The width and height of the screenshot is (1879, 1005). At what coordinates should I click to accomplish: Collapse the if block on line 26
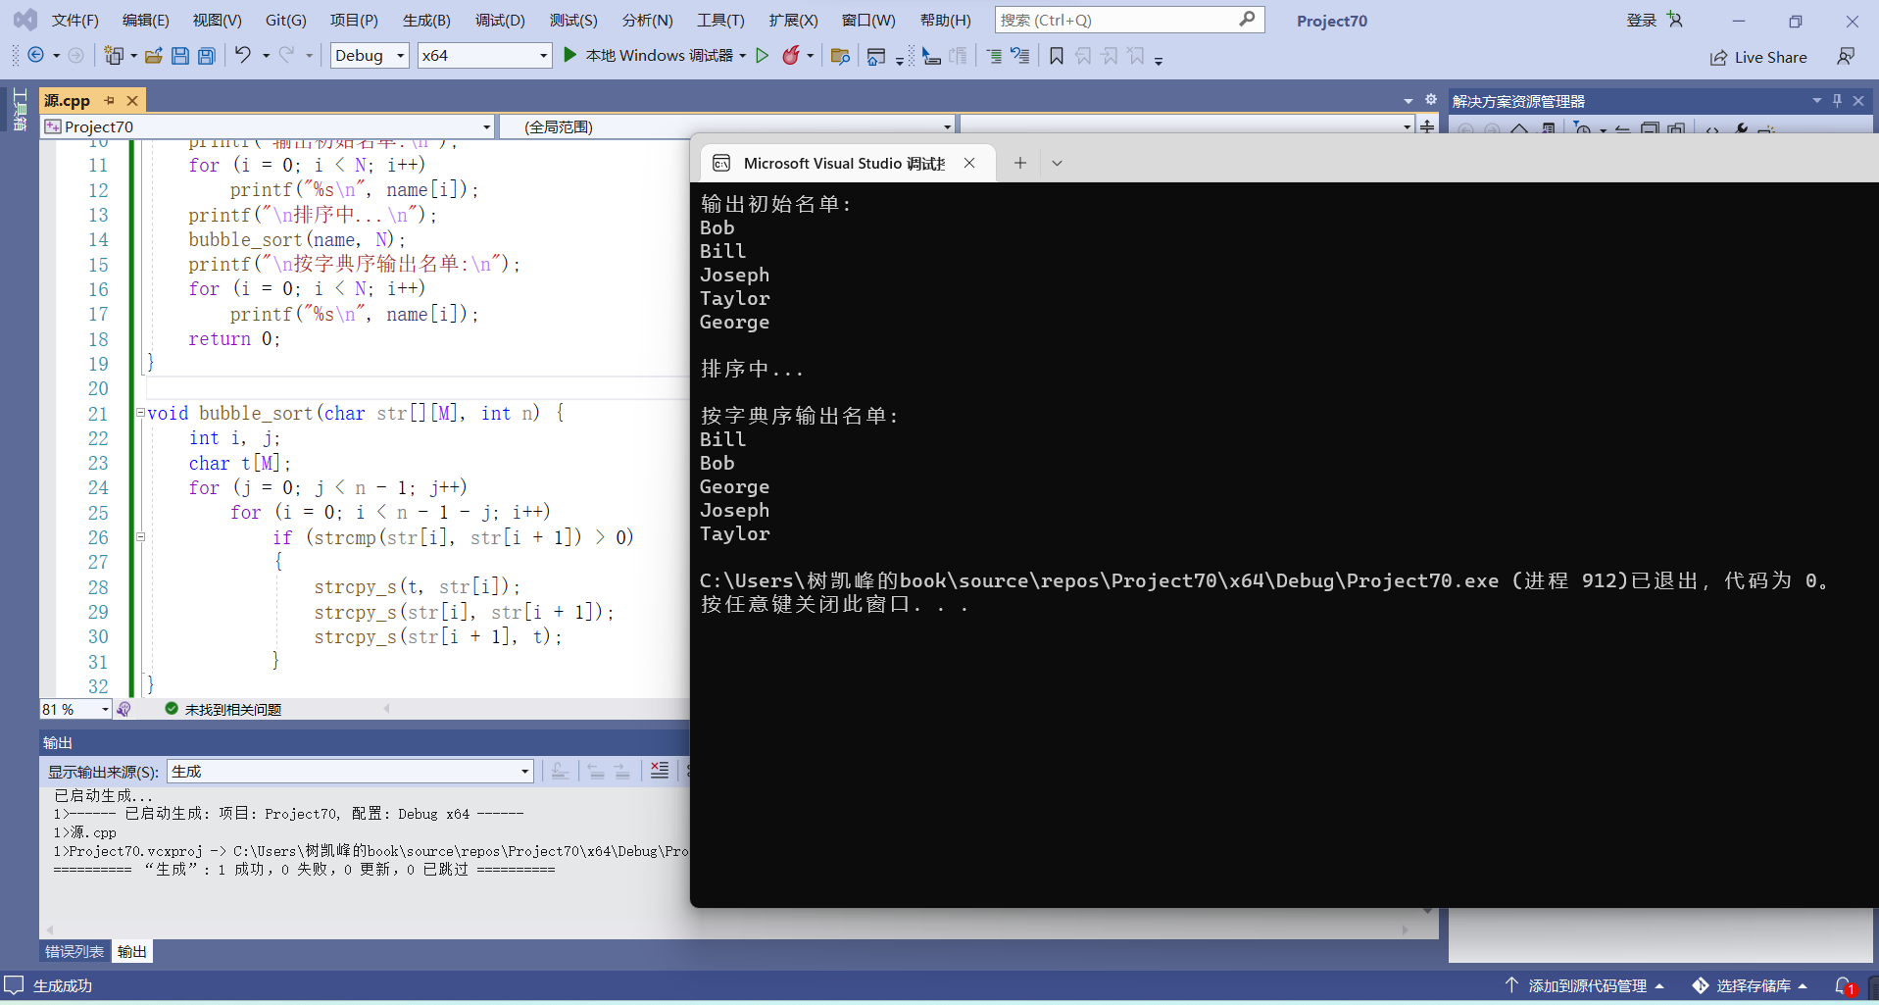coord(140,537)
